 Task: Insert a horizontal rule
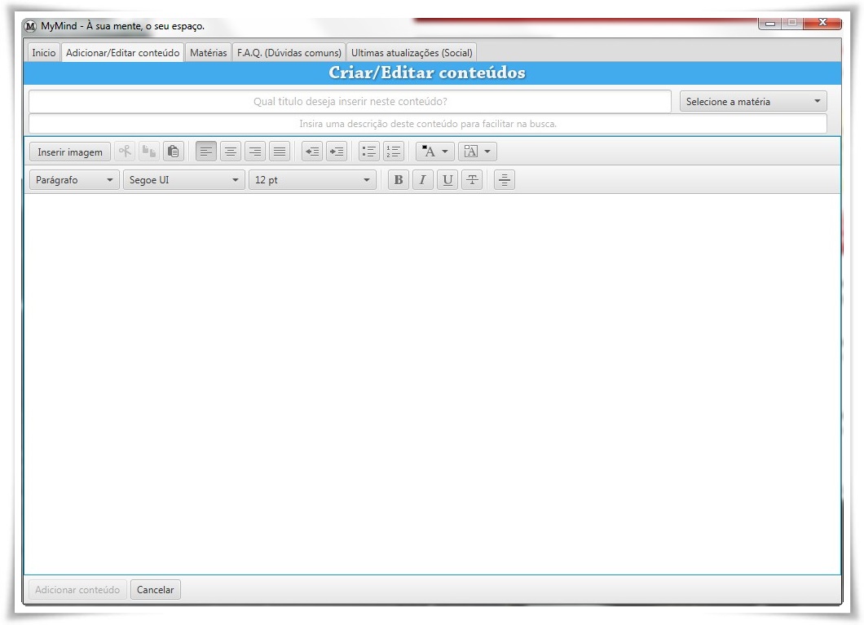click(505, 180)
